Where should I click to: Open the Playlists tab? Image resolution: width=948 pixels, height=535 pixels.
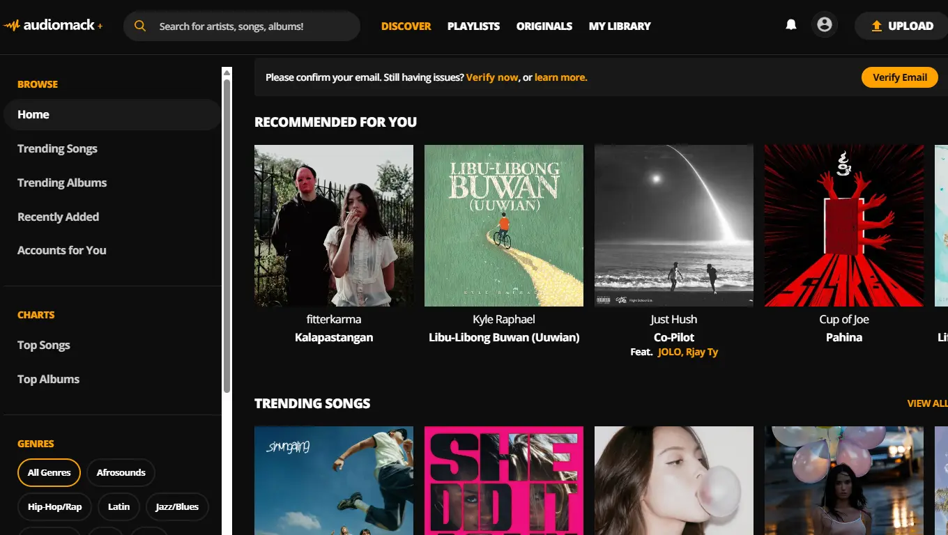474,26
